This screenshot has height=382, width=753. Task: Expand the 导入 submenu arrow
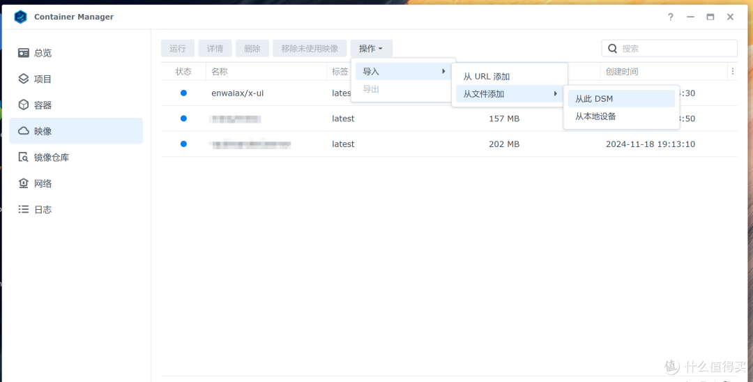click(443, 72)
